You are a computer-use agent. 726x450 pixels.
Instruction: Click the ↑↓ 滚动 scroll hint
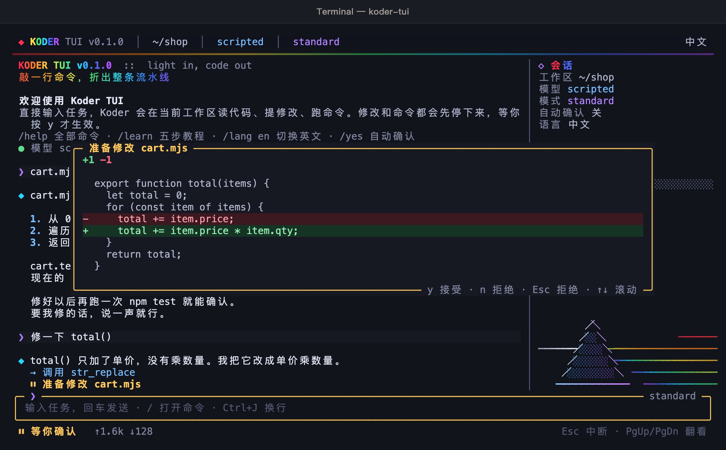pyautogui.click(x=617, y=290)
